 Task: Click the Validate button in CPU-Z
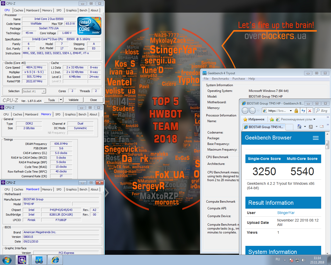coord(73,100)
